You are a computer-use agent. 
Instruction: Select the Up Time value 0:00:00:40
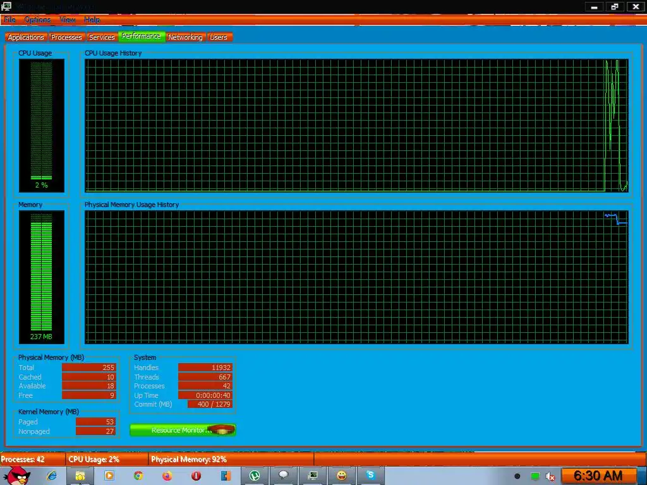(x=205, y=395)
